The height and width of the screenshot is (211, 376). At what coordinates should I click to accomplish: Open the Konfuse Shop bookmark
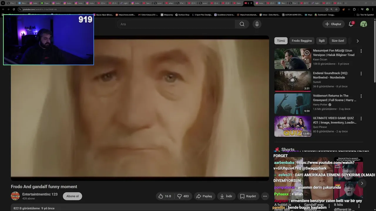point(182,15)
